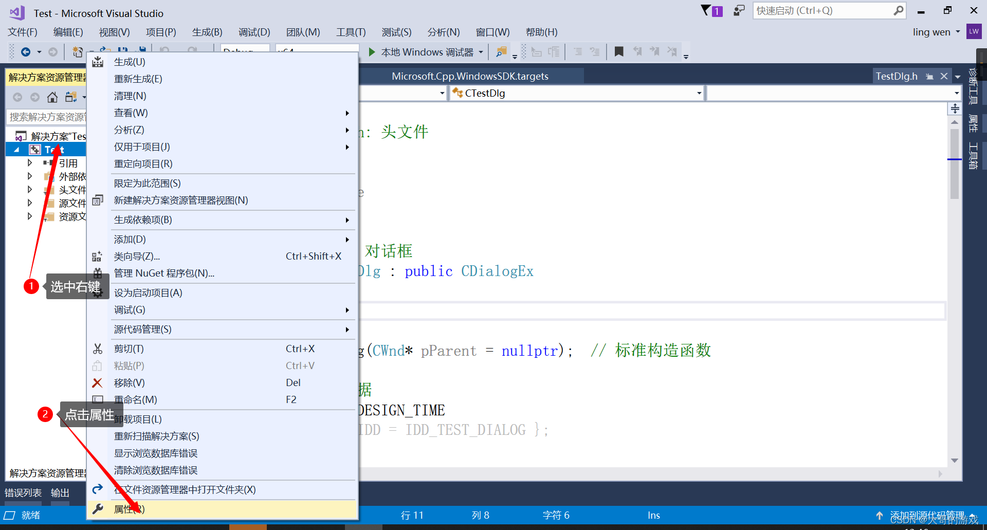The height and width of the screenshot is (530, 987).
Task: Expand the 头文件 folder node arrow
Action: 30,190
